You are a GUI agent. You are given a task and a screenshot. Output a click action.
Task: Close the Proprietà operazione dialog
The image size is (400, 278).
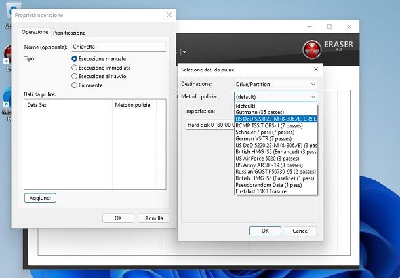[x=169, y=15]
